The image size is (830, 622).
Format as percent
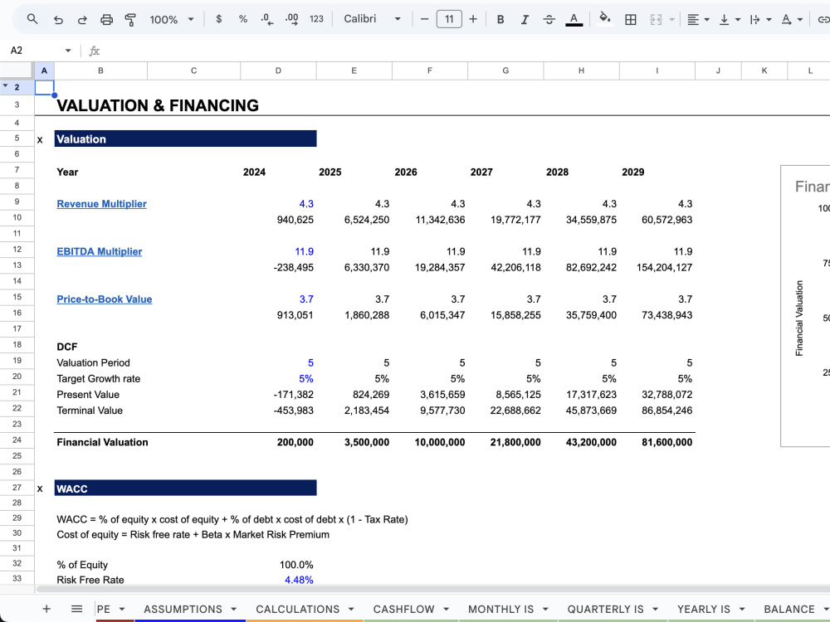pyautogui.click(x=243, y=19)
